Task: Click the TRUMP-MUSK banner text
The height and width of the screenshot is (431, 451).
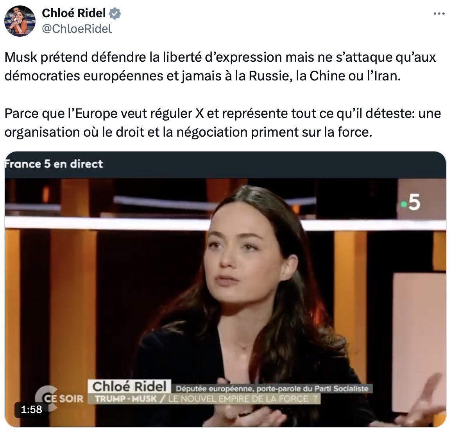Action: click(126, 399)
